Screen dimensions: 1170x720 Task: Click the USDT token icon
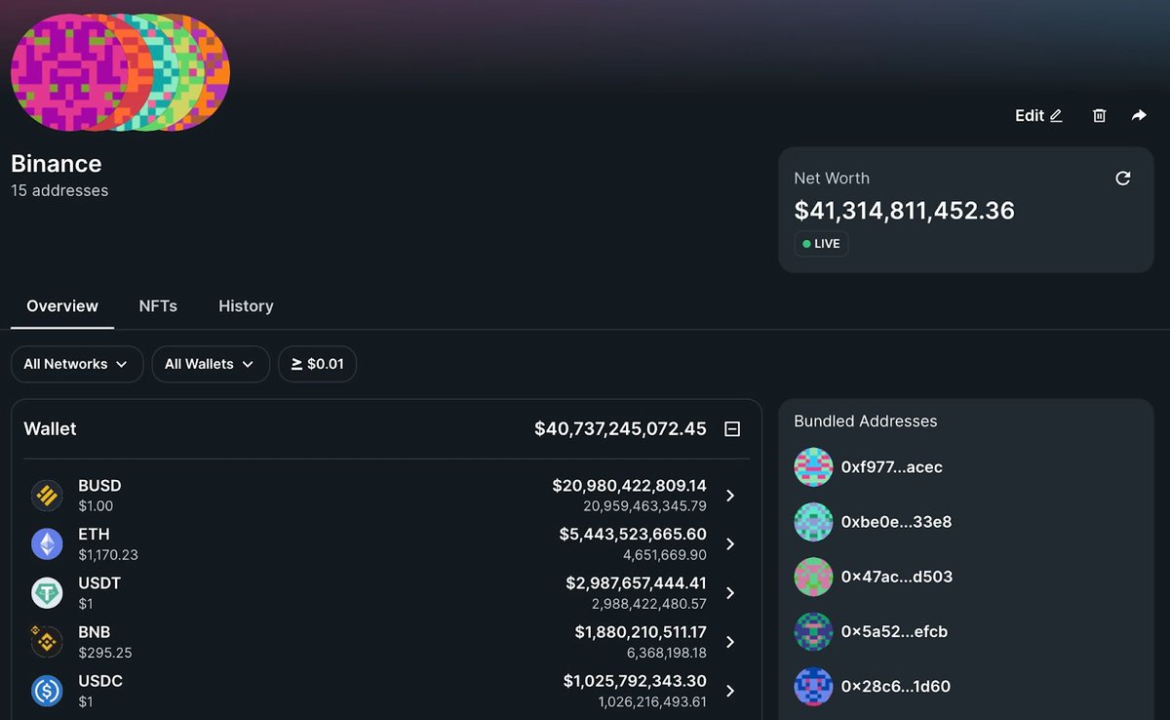[x=47, y=592]
